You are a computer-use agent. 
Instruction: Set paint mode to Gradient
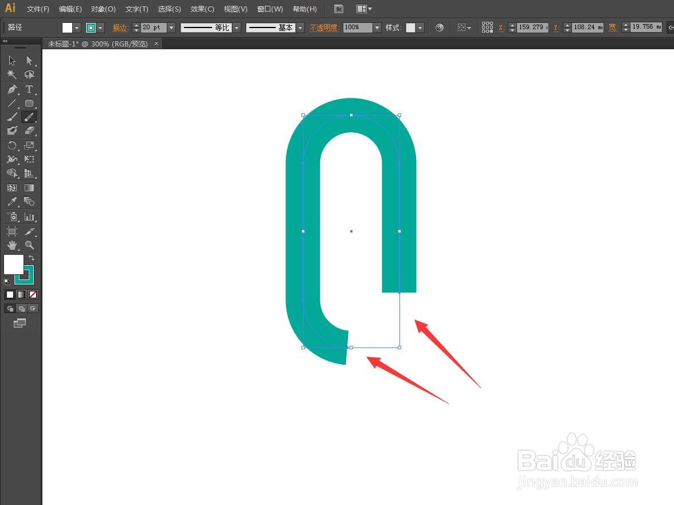coord(22,294)
